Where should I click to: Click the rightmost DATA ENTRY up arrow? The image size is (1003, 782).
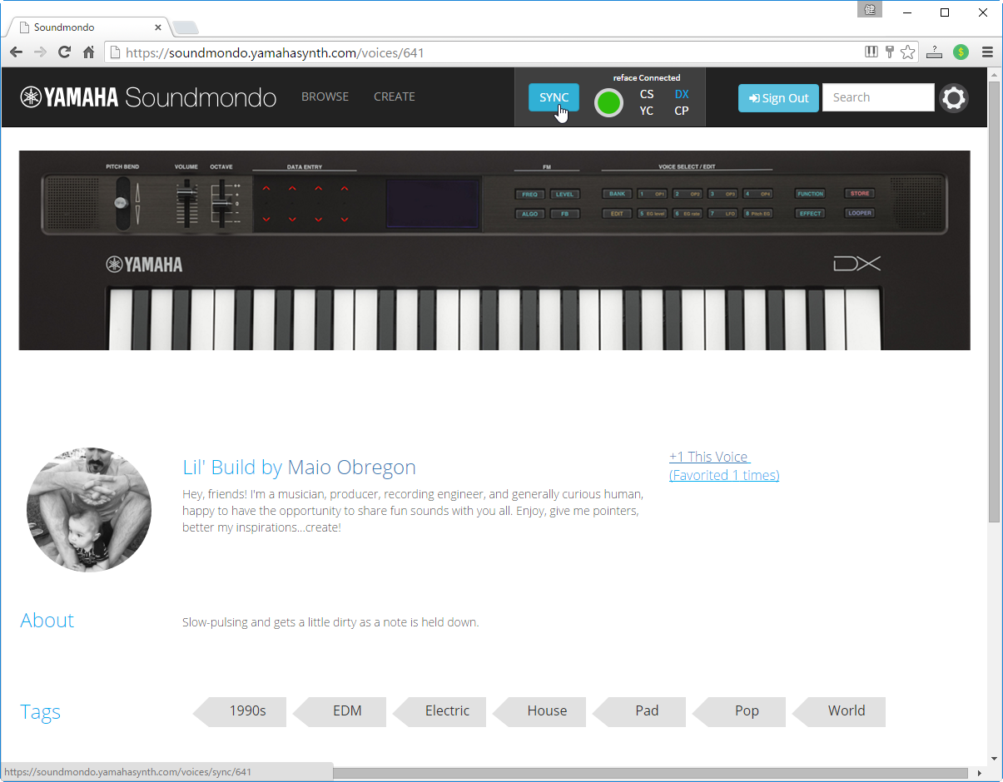point(344,190)
